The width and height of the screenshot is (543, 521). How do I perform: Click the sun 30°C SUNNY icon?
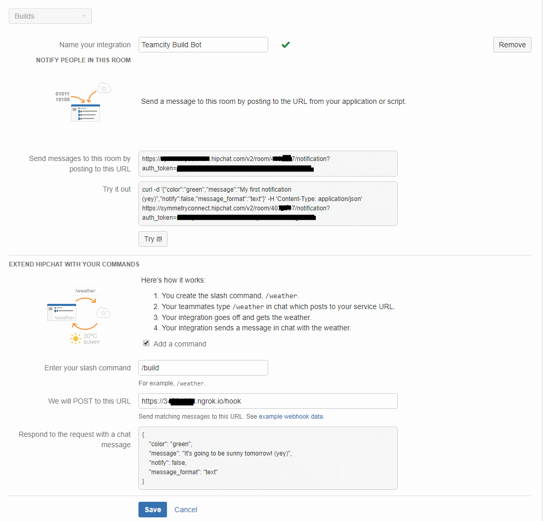tap(85, 339)
